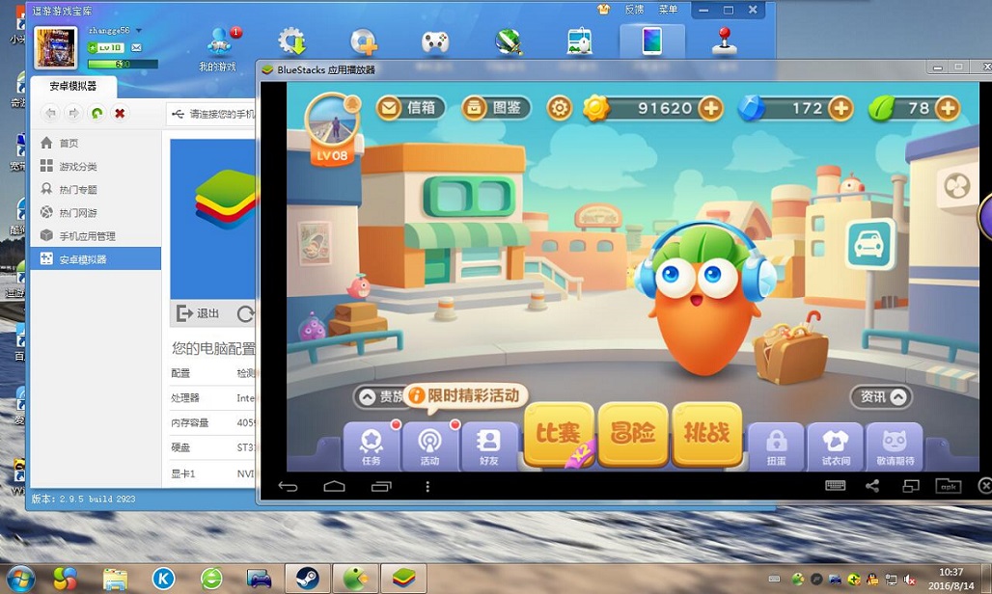Open 我的游戏 in the game library toolbar
992x594 pixels.
point(219,49)
